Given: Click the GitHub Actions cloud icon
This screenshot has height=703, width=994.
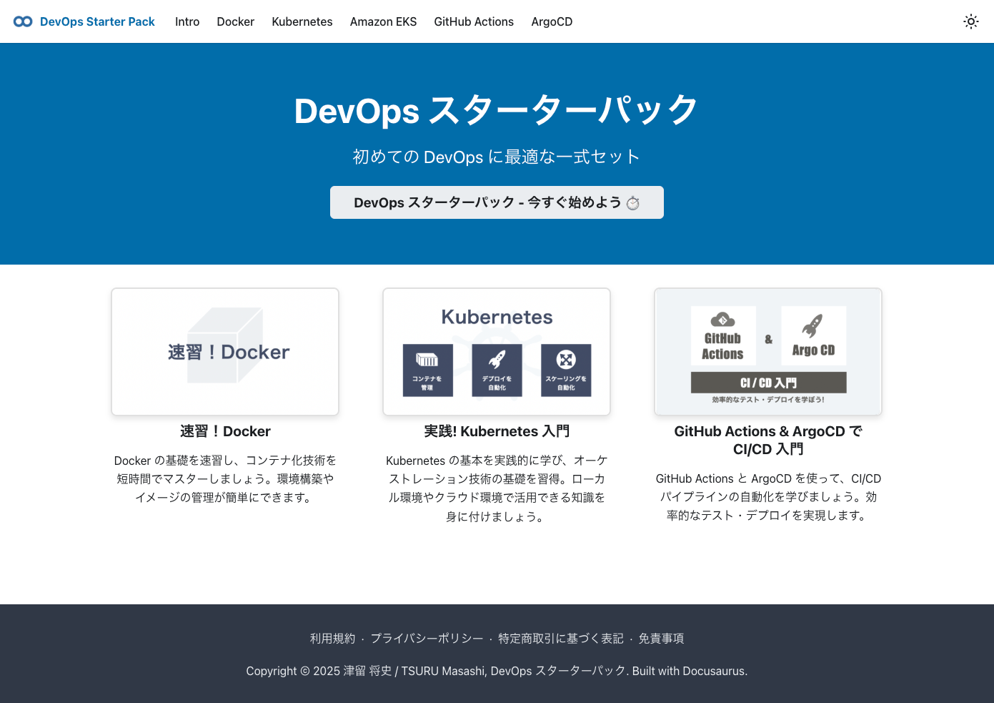Looking at the screenshot, I should click(x=722, y=320).
